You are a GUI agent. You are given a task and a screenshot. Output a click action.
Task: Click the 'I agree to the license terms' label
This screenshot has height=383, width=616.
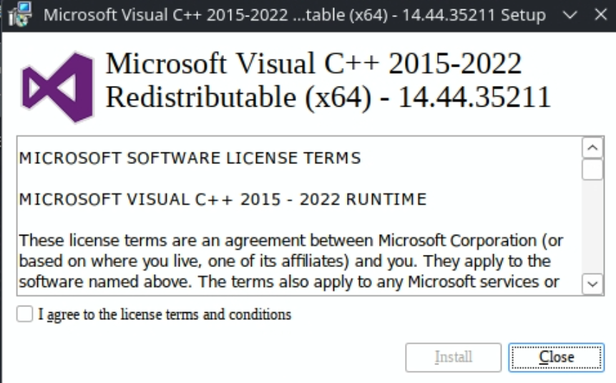tap(165, 314)
